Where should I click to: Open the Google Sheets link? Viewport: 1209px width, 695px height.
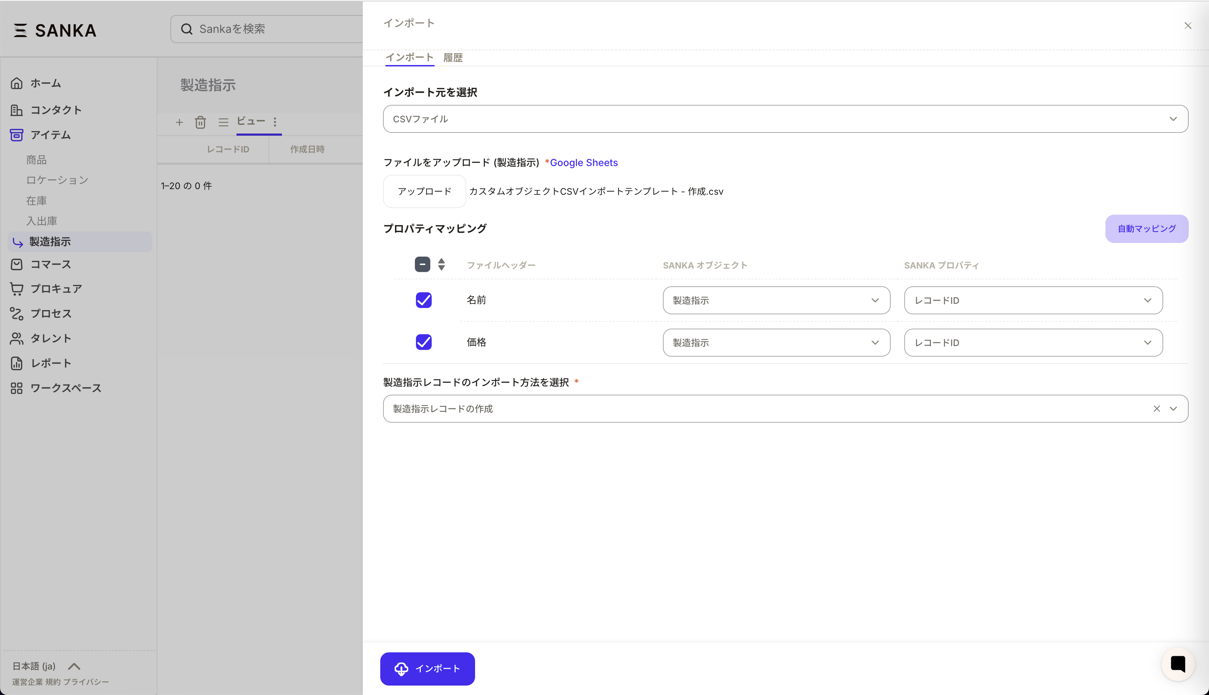(x=584, y=163)
